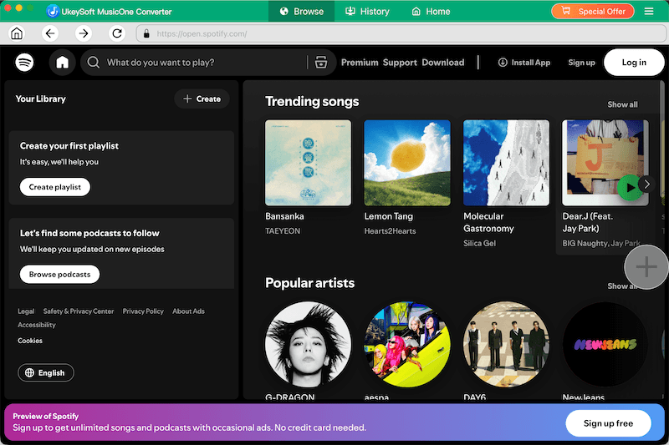Open the Support menu link
Viewport: 669px width, 445px height.
[400, 62]
